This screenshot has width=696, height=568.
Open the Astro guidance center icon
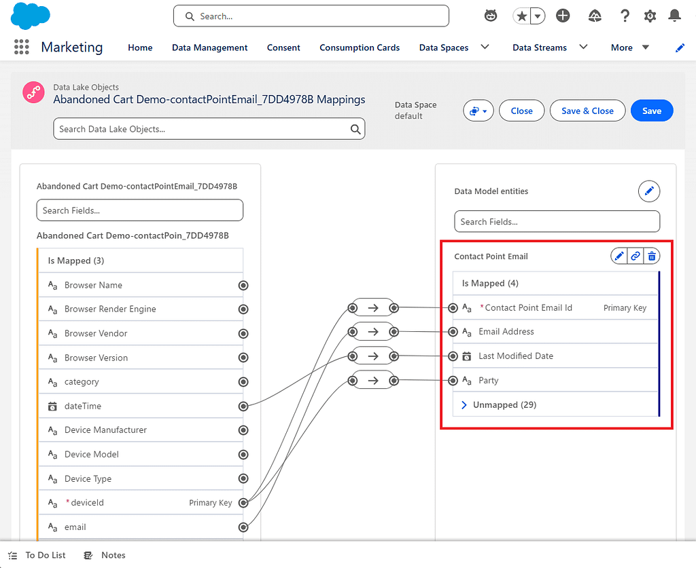[x=491, y=16]
